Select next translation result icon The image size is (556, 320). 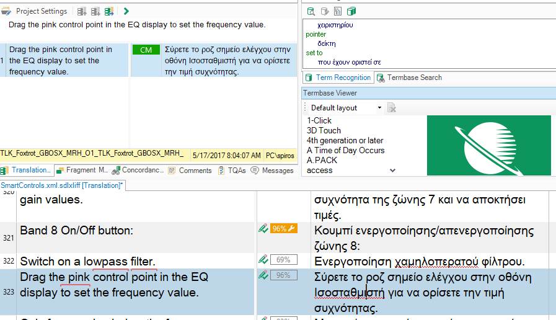point(95,11)
